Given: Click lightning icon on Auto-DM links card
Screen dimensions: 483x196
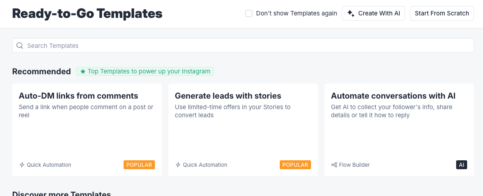Looking at the screenshot, I should 22,165.
